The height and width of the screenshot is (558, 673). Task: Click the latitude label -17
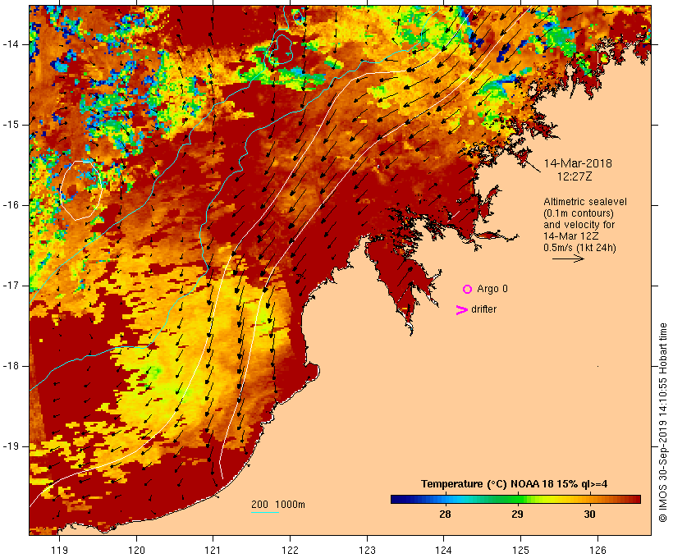pyautogui.click(x=11, y=286)
